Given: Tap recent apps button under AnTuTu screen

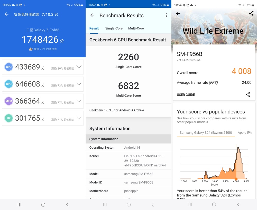Looking at the screenshot, I should tap(19, 205).
